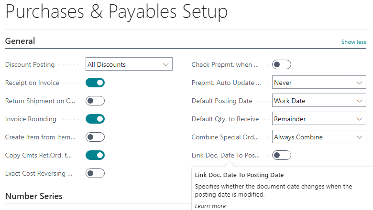Turn off Invoice Rounding switch
This screenshot has height=210, width=373.
click(95, 119)
